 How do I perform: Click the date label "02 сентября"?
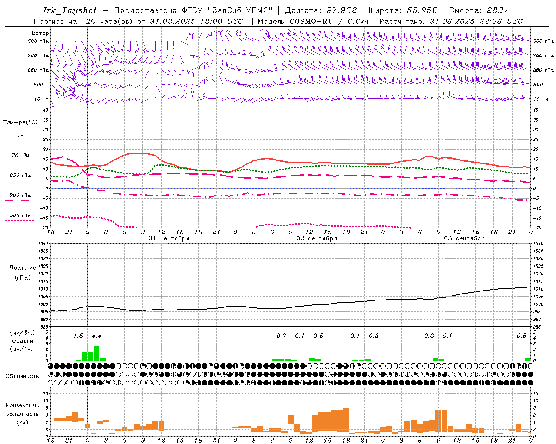tap(317, 238)
